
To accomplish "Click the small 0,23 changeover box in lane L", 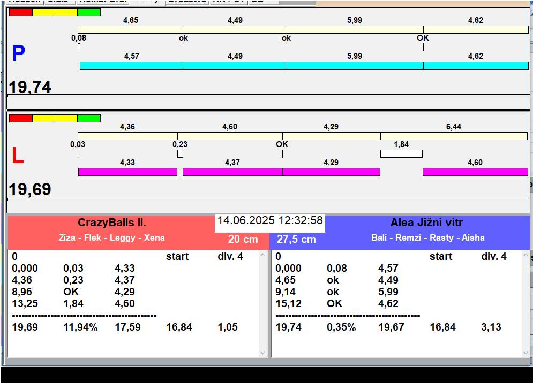I will tap(180, 154).
